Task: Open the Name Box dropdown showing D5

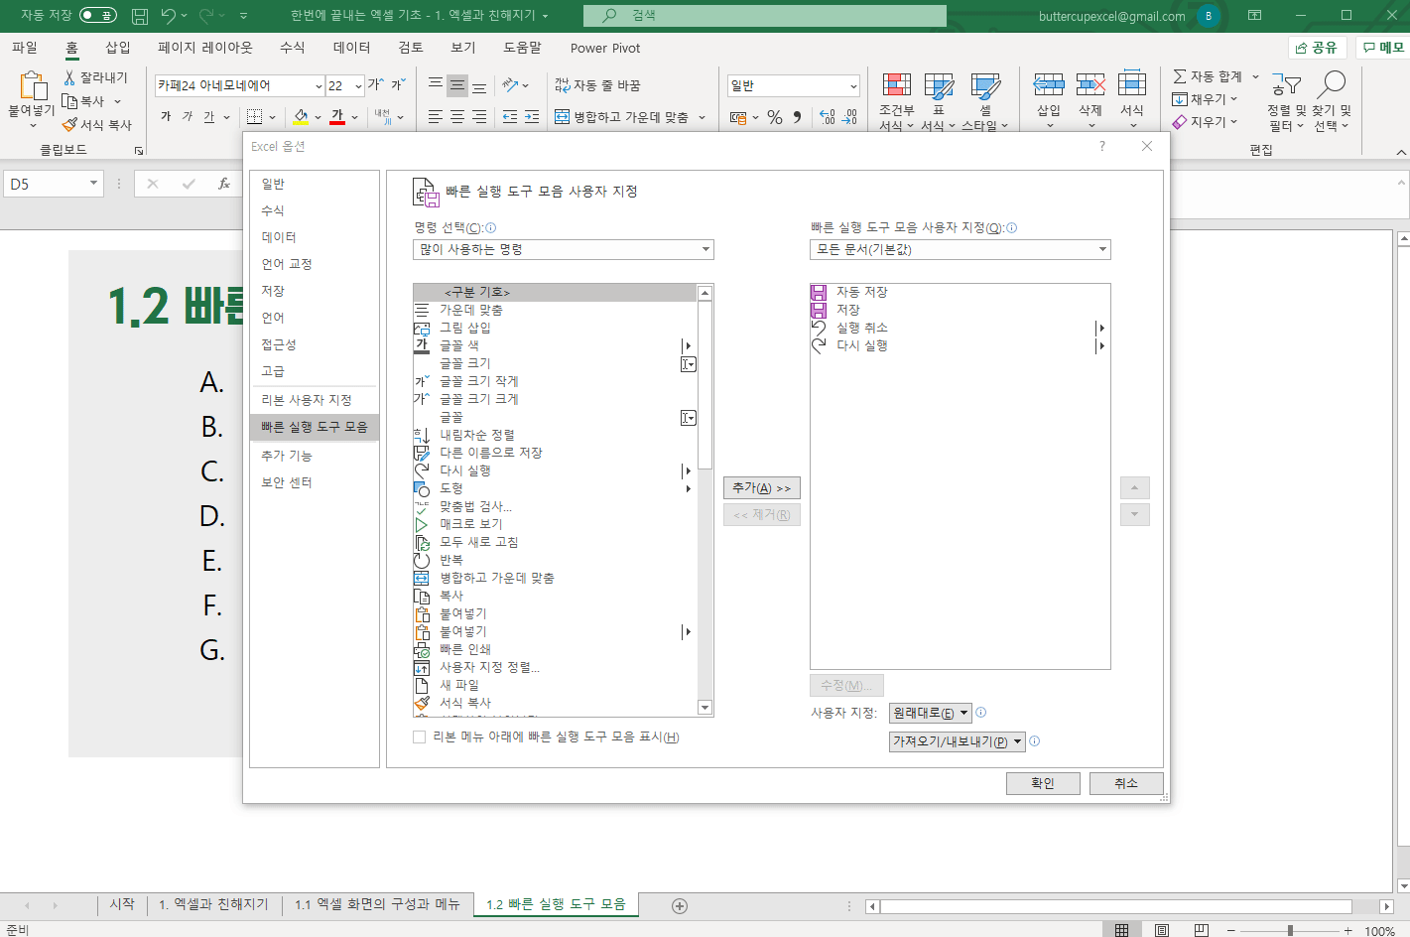Action: tap(93, 184)
